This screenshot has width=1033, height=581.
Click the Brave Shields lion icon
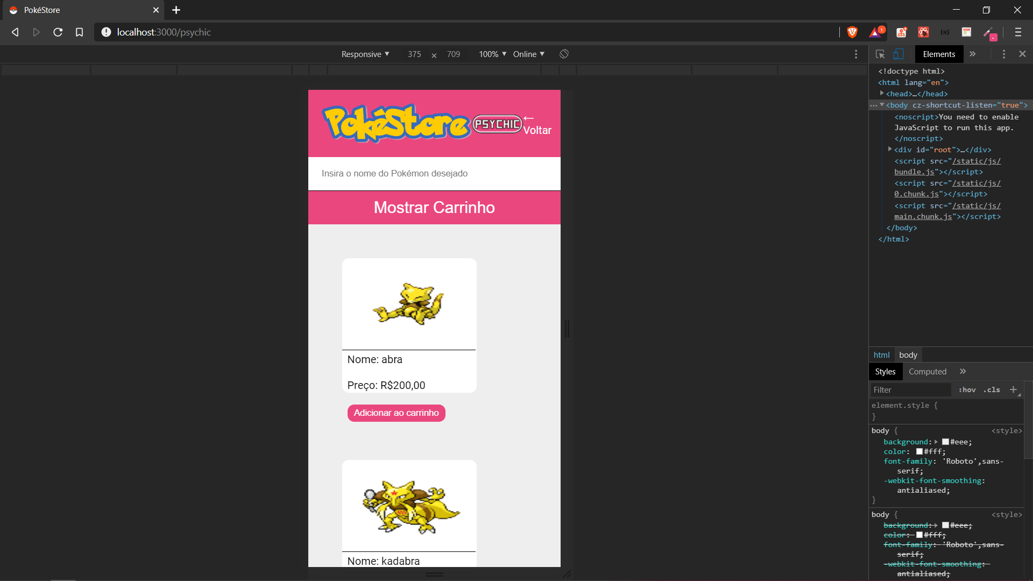[x=852, y=32]
